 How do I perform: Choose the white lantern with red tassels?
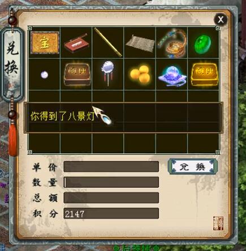[108, 73]
